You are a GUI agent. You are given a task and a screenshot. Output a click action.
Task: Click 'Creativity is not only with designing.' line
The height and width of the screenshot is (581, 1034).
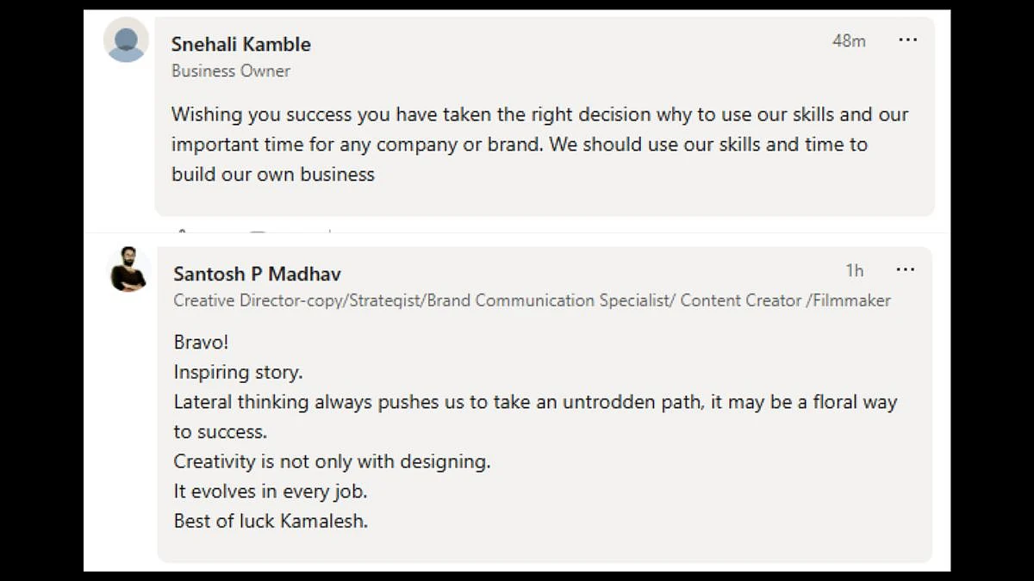[x=332, y=461]
